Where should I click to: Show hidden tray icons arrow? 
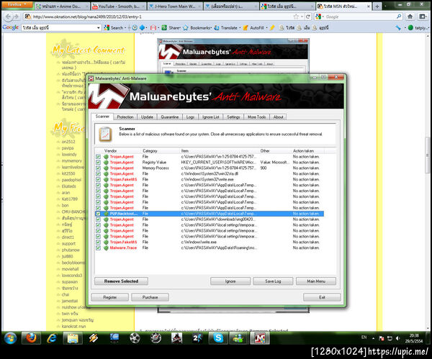pos(373,338)
